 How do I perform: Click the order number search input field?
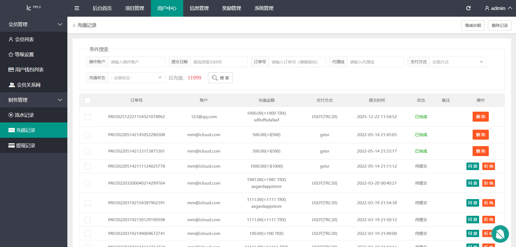[x=297, y=62]
